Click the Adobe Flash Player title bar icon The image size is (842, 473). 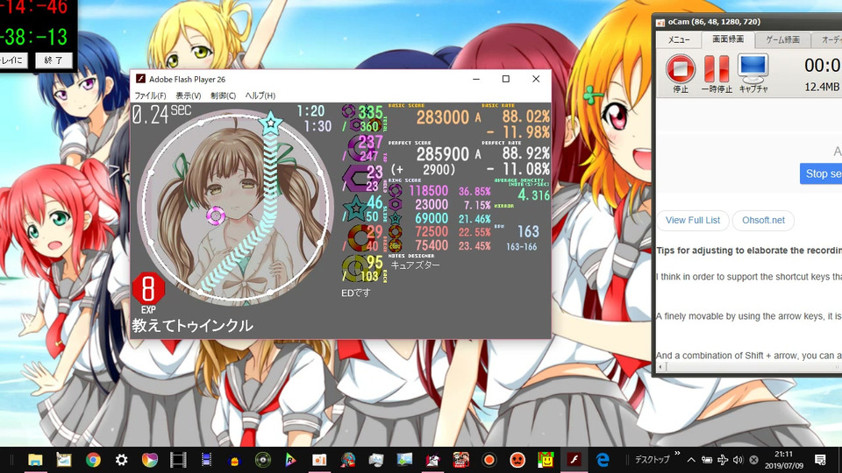[140, 79]
